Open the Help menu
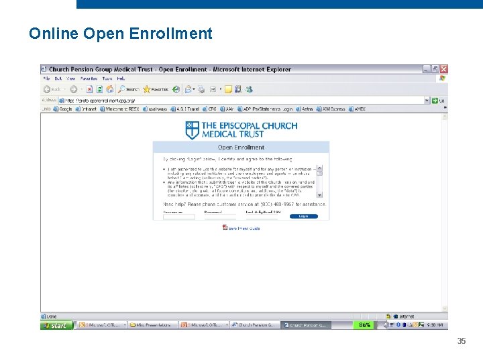Image resolution: width=483 pixels, height=362 pixels. 121,78
